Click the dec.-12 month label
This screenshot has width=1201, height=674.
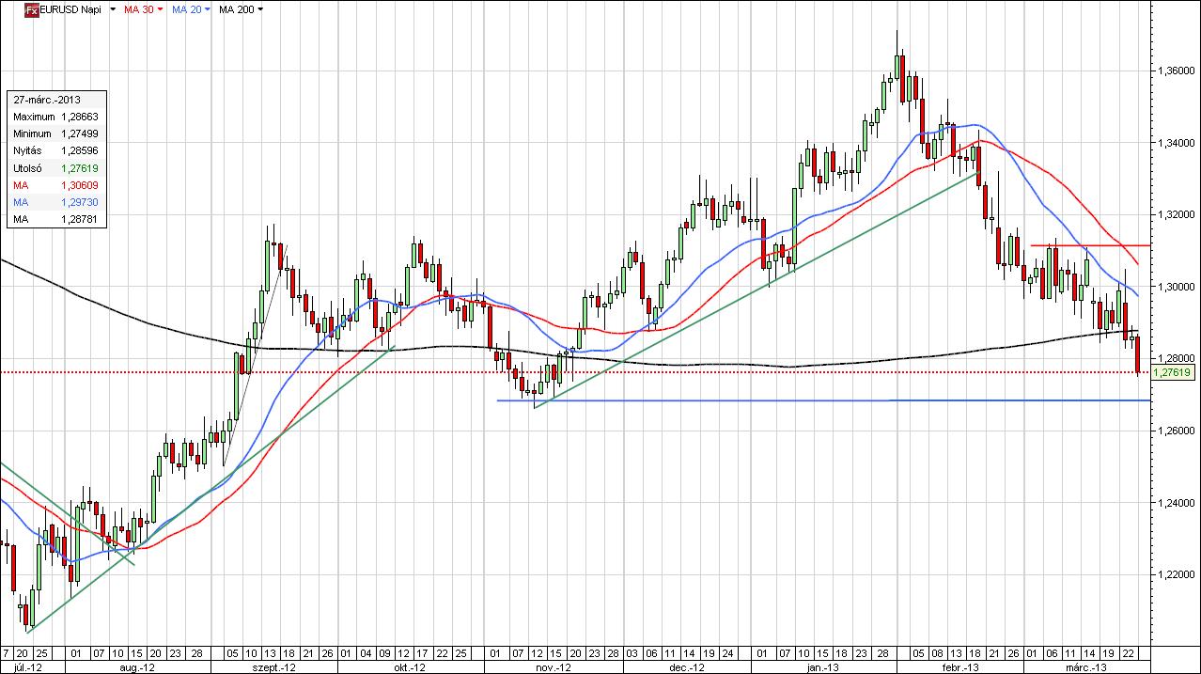tap(687, 666)
